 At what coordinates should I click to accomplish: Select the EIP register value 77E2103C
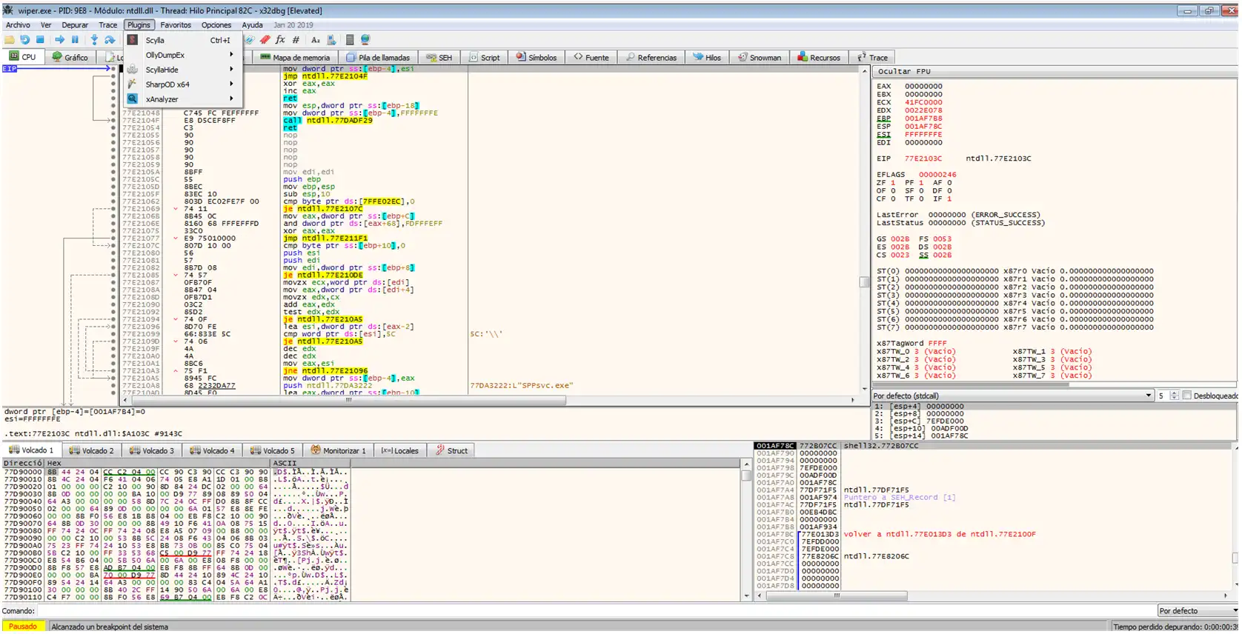(923, 158)
